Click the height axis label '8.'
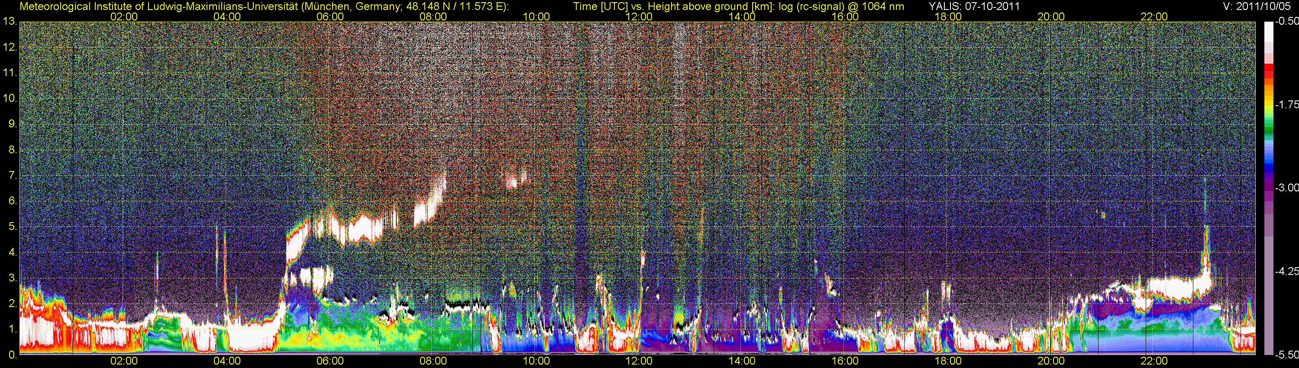 click(x=13, y=150)
